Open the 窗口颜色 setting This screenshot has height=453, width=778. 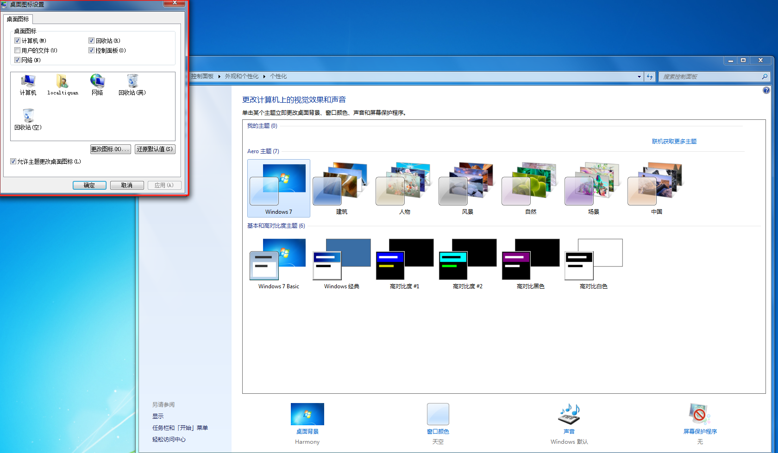coord(438,414)
